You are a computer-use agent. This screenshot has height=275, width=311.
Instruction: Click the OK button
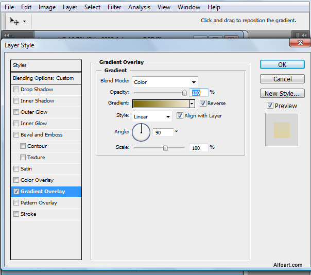click(x=282, y=65)
